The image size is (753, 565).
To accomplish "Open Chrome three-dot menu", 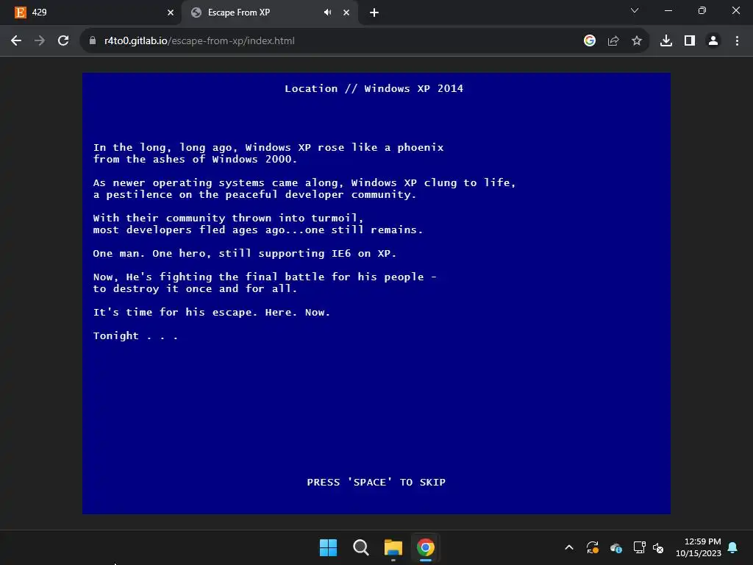I will click(x=737, y=41).
